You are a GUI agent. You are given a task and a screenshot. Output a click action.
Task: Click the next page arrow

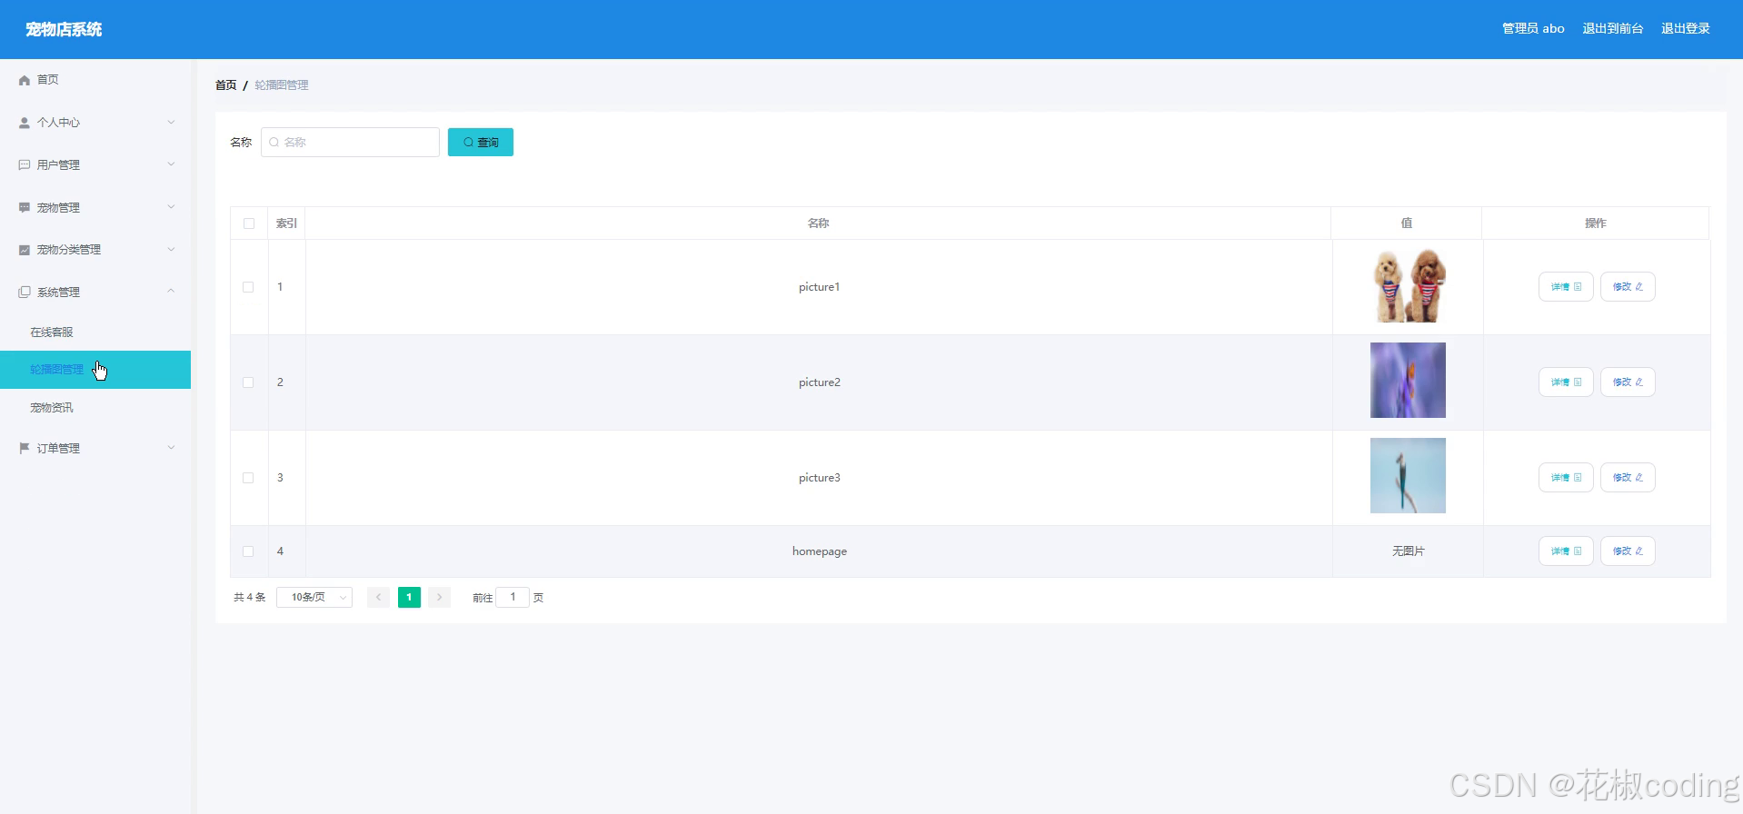[x=439, y=597]
